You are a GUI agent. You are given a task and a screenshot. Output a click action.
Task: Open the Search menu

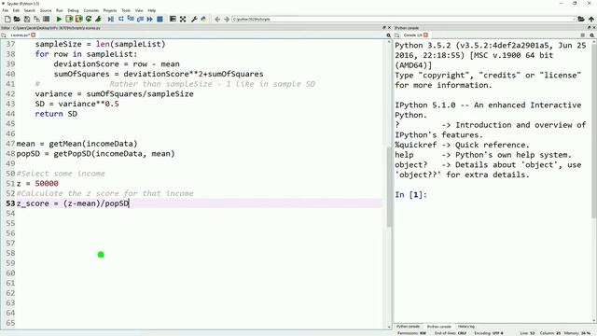coord(29,10)
